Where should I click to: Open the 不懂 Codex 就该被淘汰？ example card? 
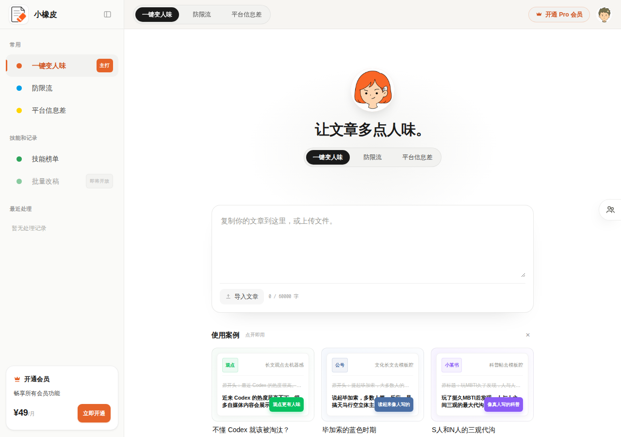pos(263,391)
